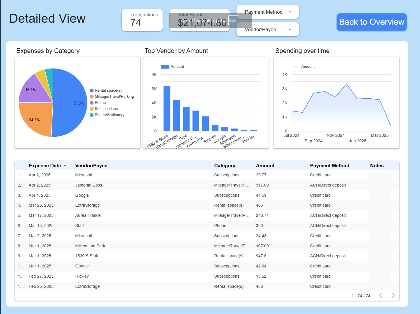
Task: Select Rental space(s) blue legend dot
Action: 91,91
